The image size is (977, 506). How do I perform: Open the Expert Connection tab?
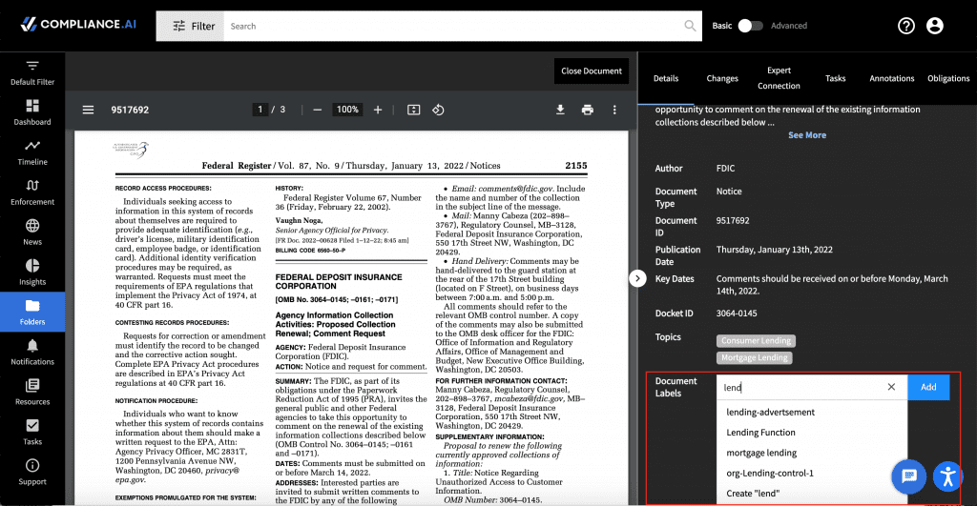pos(779,78)
